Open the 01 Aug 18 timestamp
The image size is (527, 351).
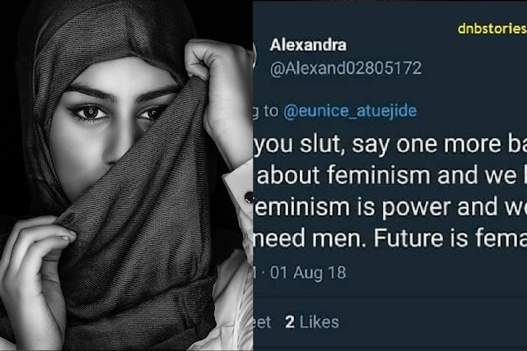308,272
